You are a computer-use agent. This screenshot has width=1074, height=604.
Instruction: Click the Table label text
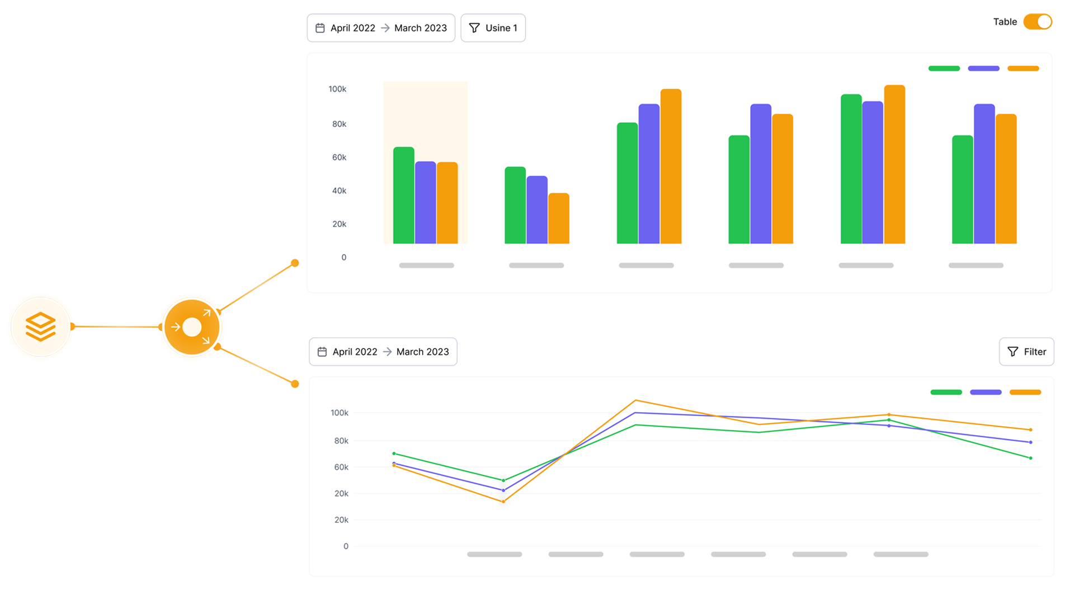[x=1005, y=22]
